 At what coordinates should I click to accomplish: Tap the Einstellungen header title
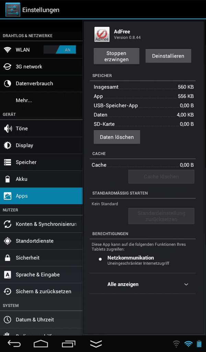[x=41, y=10]
